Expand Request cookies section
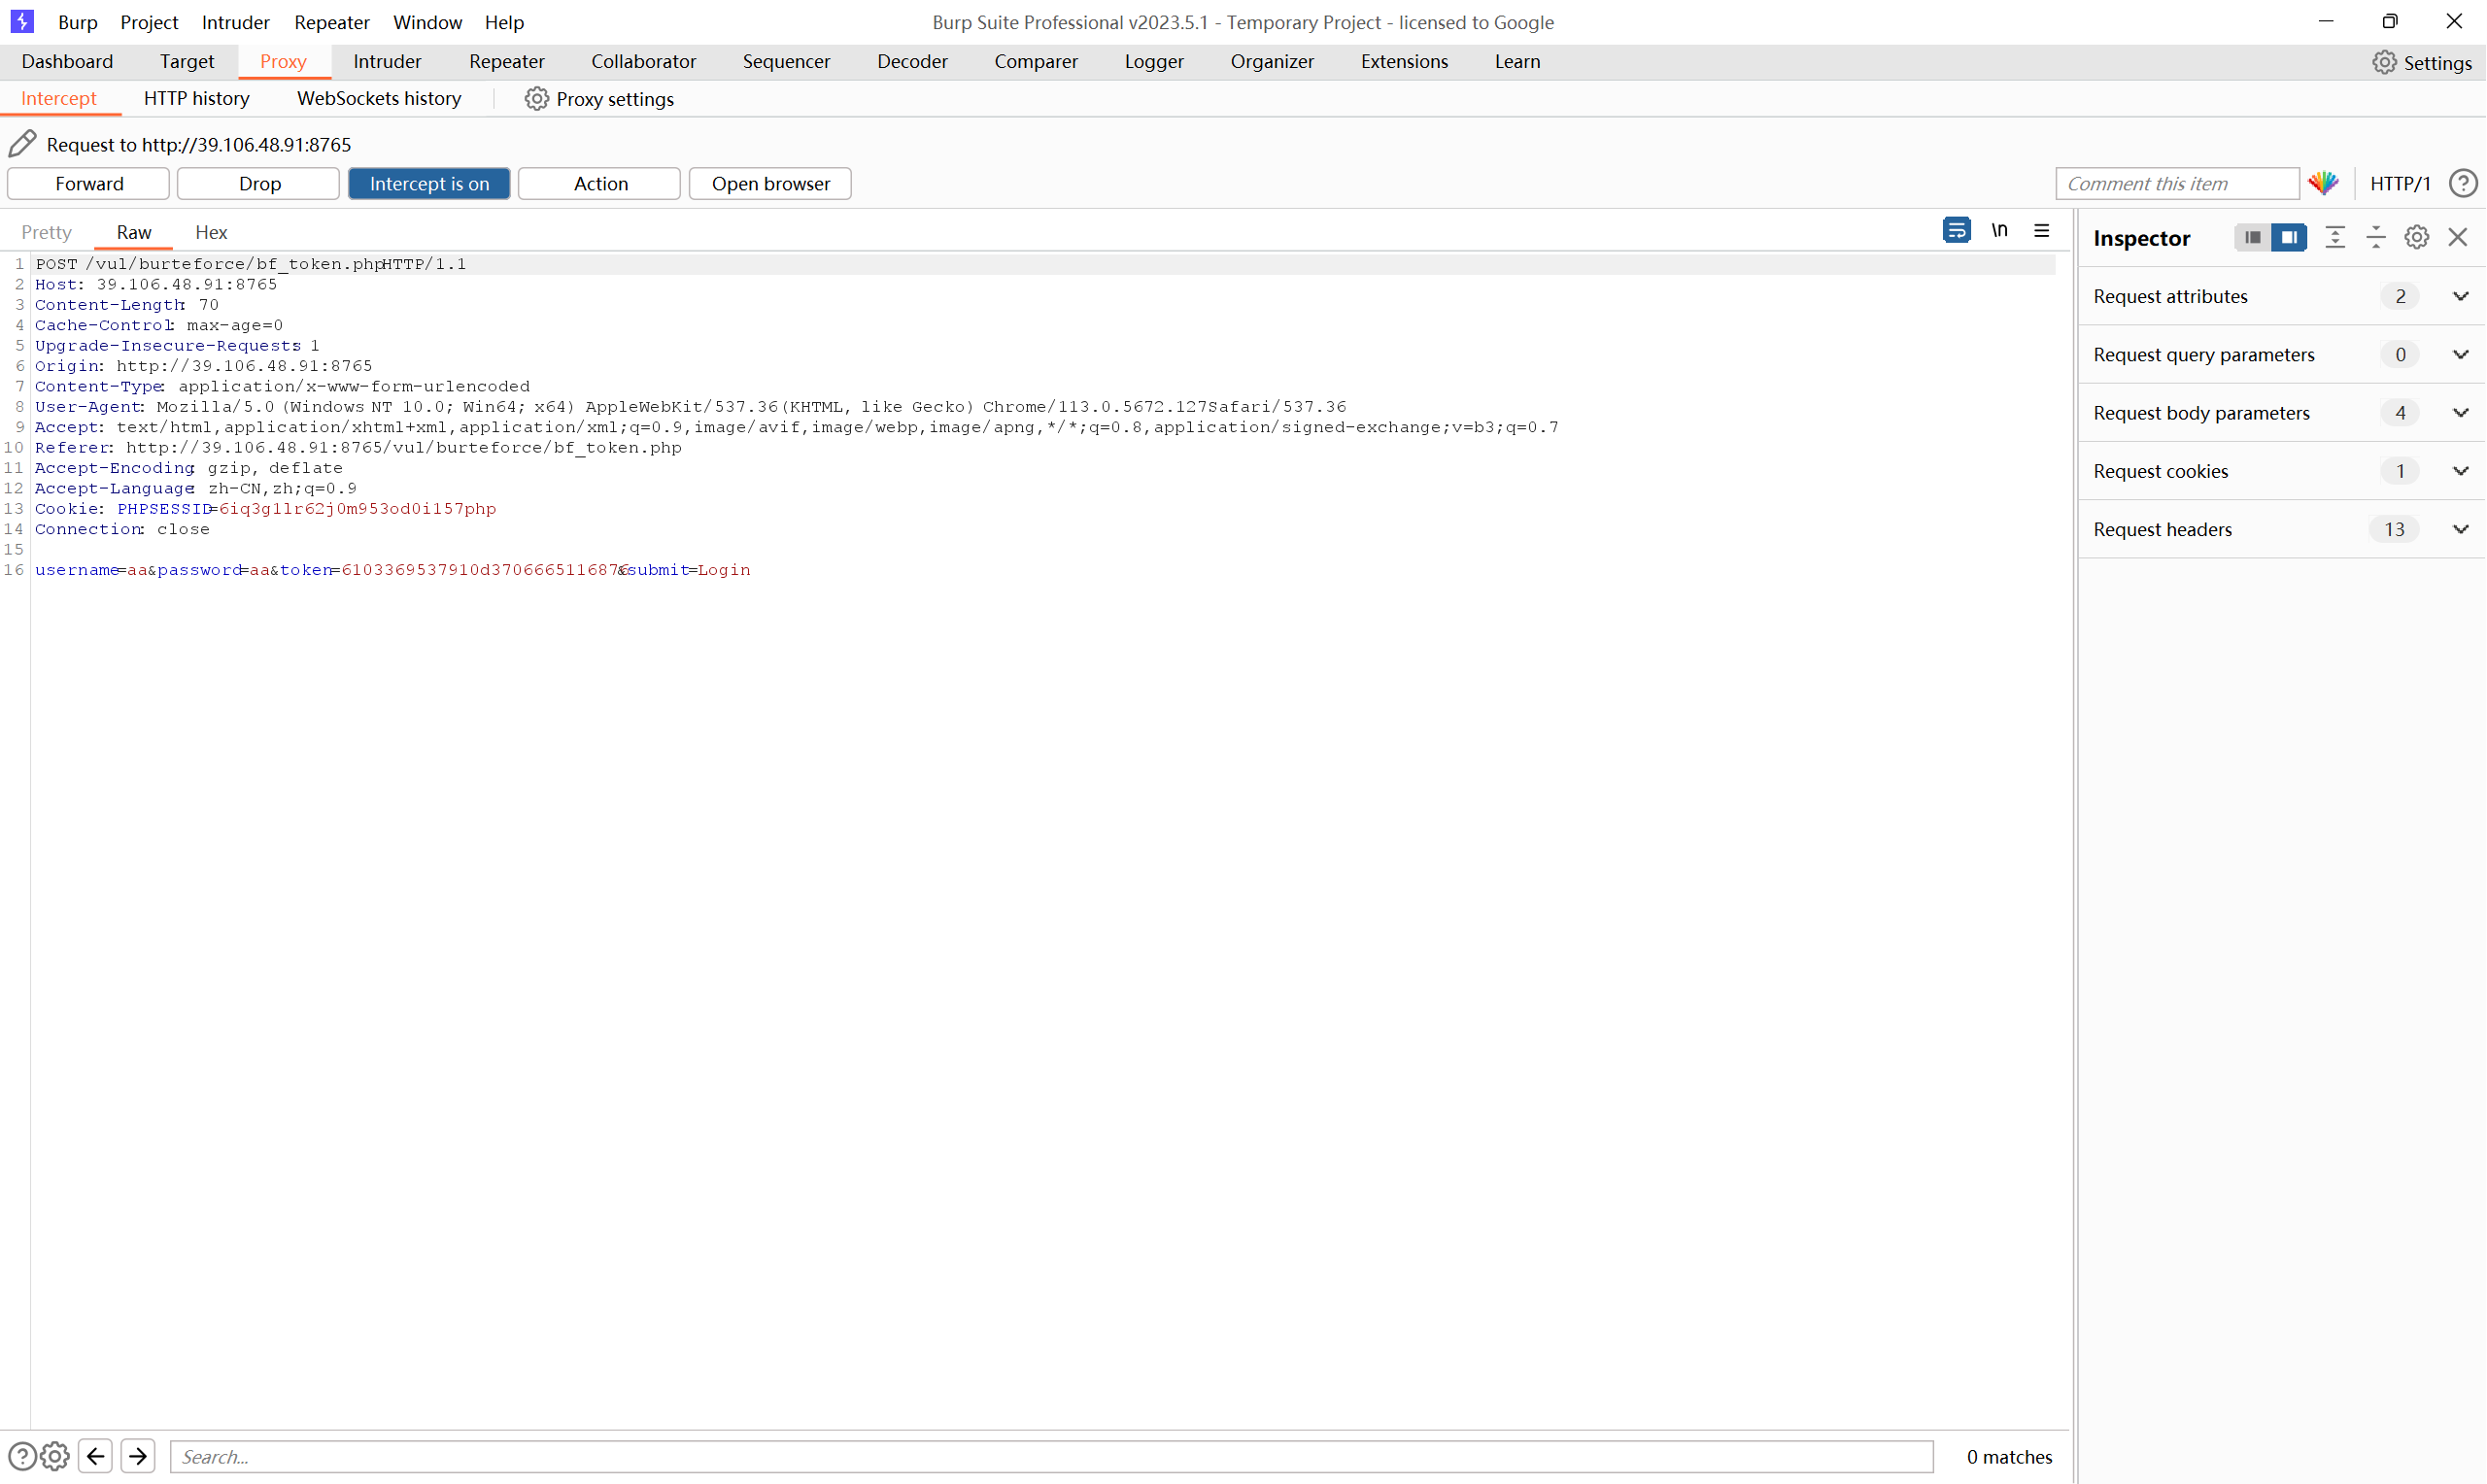The width and height of the screenshot is (2487, 1484). (x=2460, y=471)
